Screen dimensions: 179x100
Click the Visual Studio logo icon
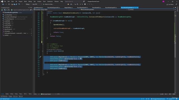click(x=2, y=1)
